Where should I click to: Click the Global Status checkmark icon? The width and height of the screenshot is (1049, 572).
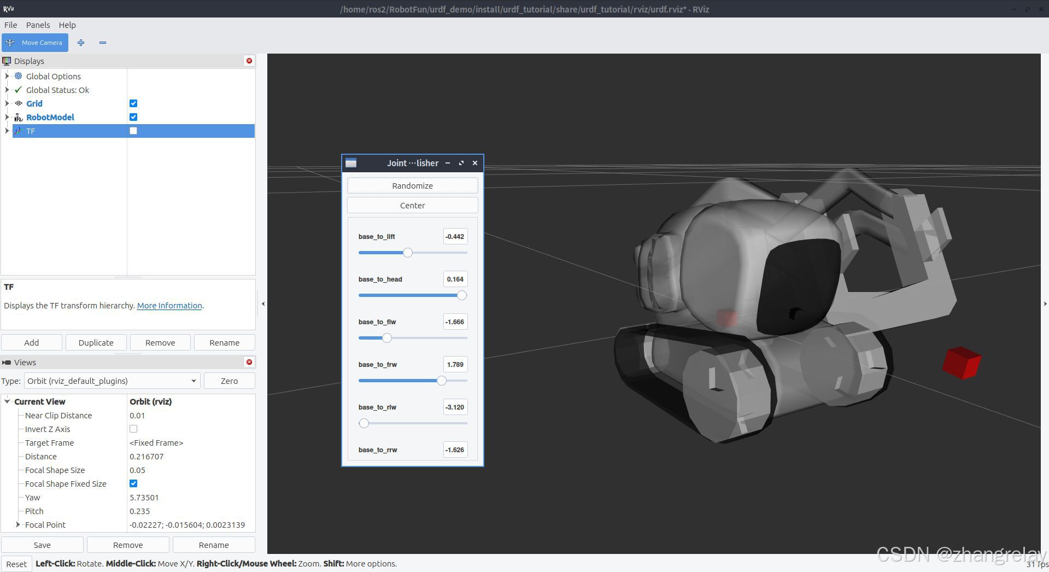coord(19,90)
